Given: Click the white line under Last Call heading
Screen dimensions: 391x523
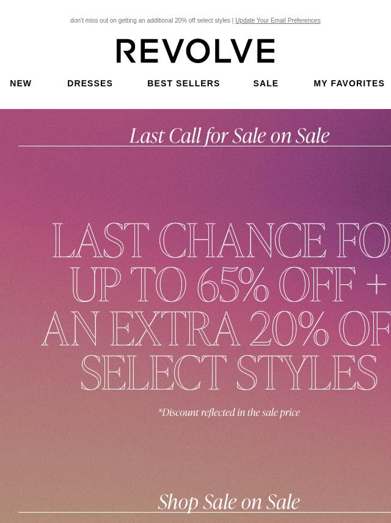Looking at the screenshot, I should [x=204, y=146].
